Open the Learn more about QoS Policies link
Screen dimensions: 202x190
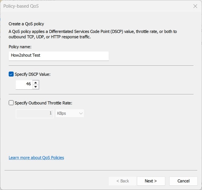pos(36,158)
